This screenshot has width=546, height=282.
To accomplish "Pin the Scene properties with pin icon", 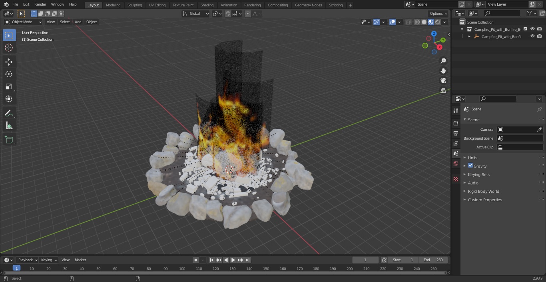I will pyautogui.click(x=539, y=109).
